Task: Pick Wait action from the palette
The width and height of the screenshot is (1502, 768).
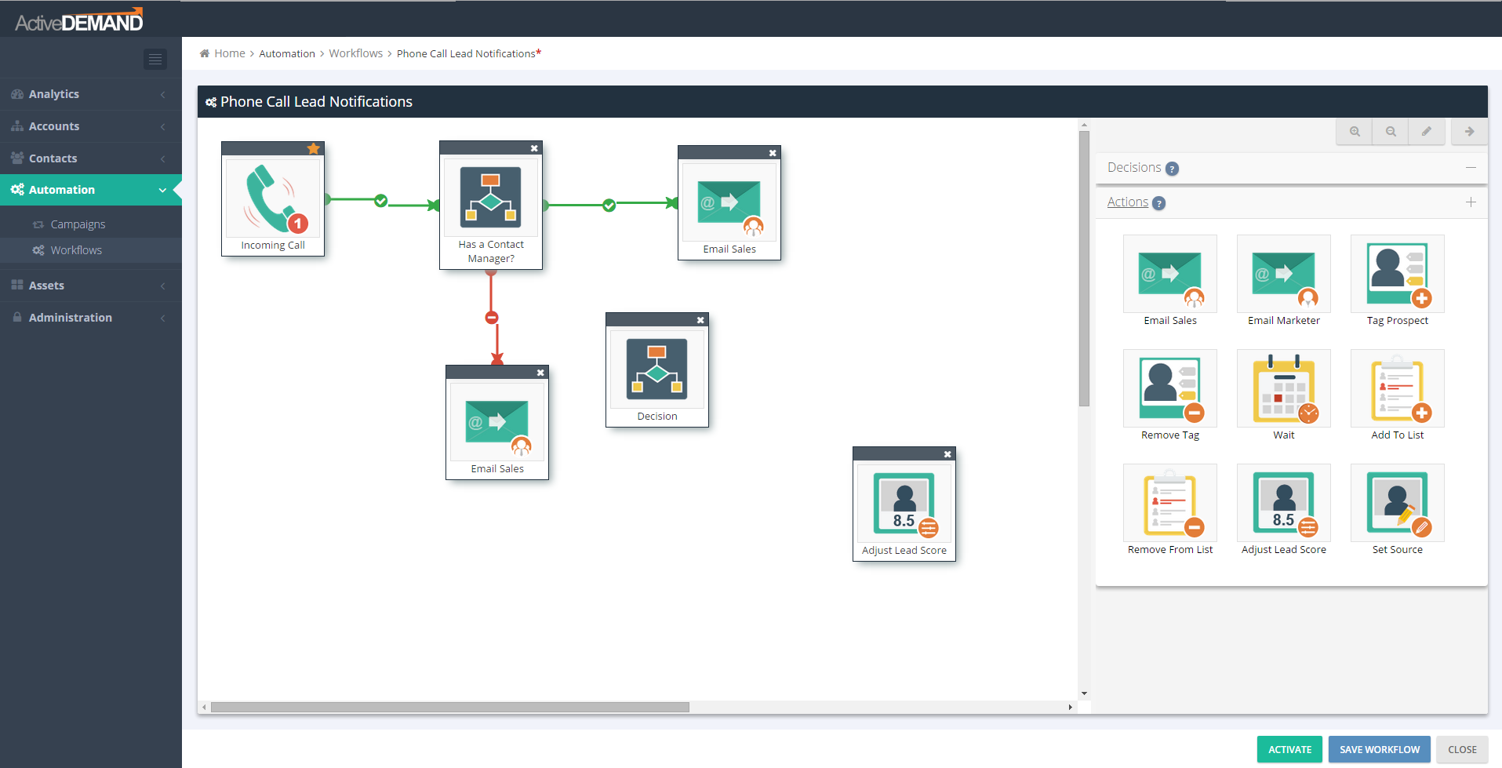Action: pos(1284,395)
